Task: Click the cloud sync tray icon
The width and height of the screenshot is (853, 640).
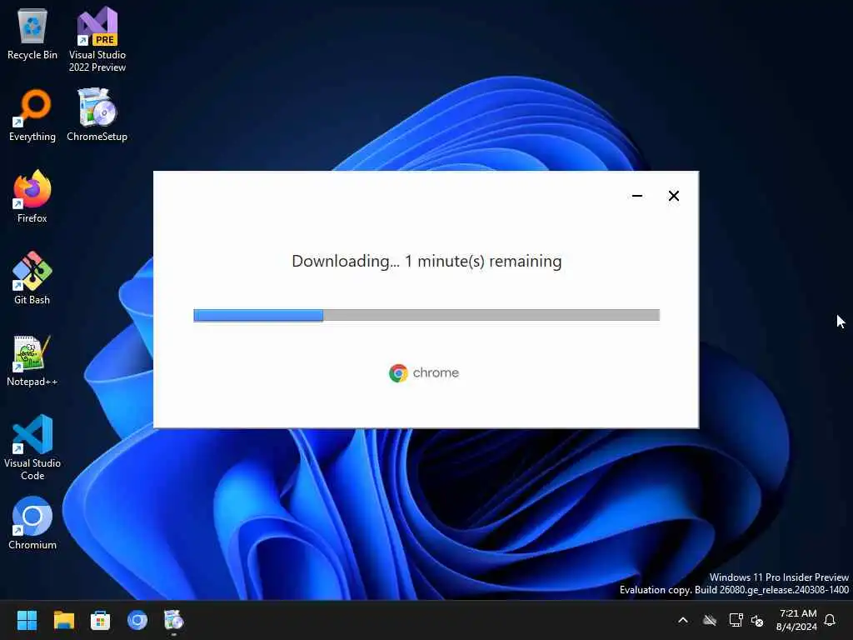Action: 710,620
